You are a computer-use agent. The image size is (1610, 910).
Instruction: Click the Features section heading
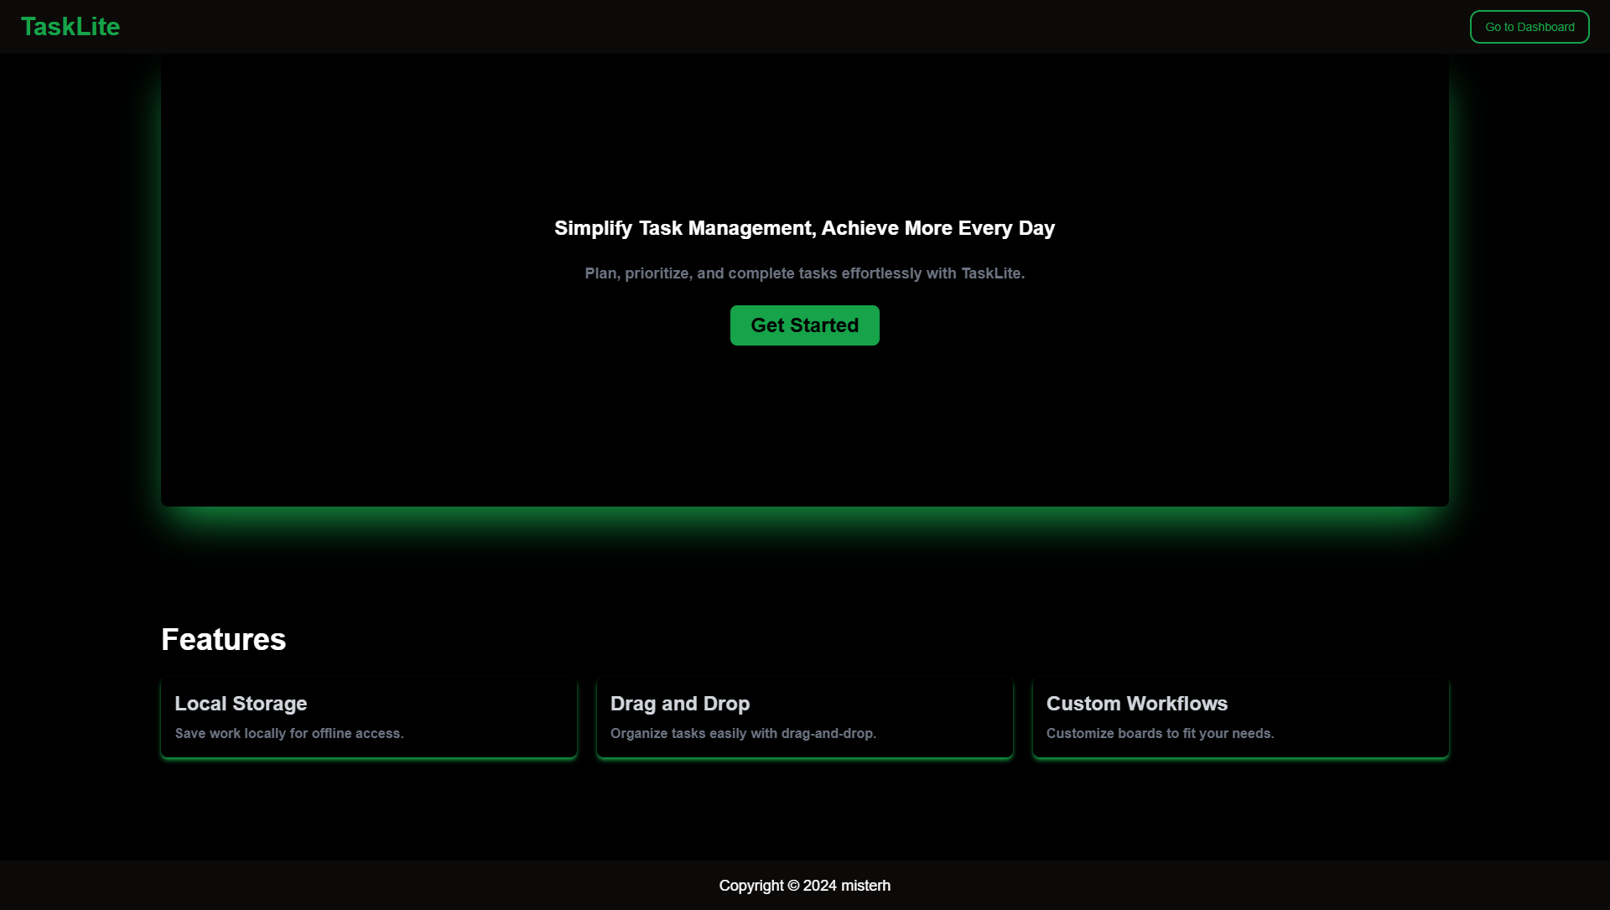223,640
